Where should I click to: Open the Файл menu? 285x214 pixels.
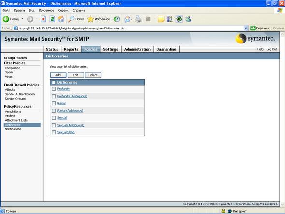coord(6,10)
